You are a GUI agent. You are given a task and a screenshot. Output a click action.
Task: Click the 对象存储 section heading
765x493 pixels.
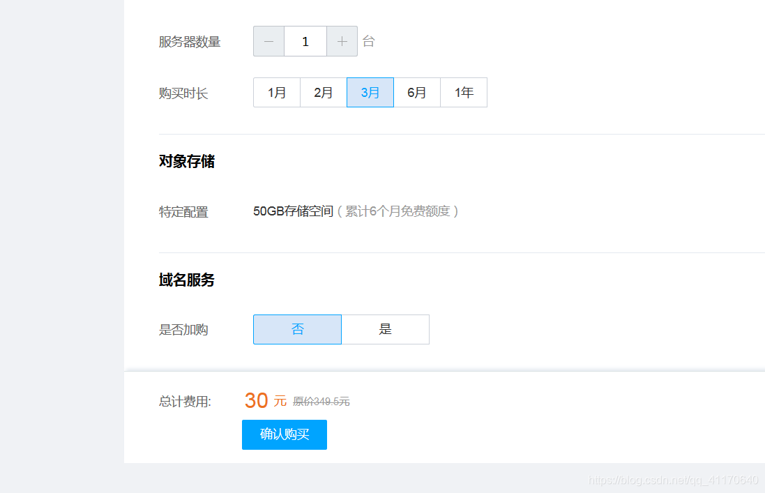[187, 161]
